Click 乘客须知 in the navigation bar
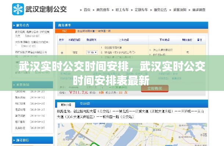 [x=180, y=9]
